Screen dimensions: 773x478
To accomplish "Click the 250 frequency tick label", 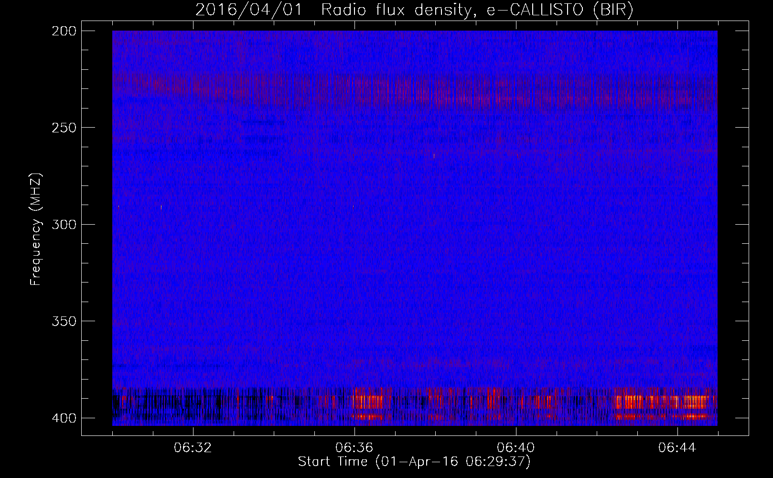I will [x=64, y=128].
